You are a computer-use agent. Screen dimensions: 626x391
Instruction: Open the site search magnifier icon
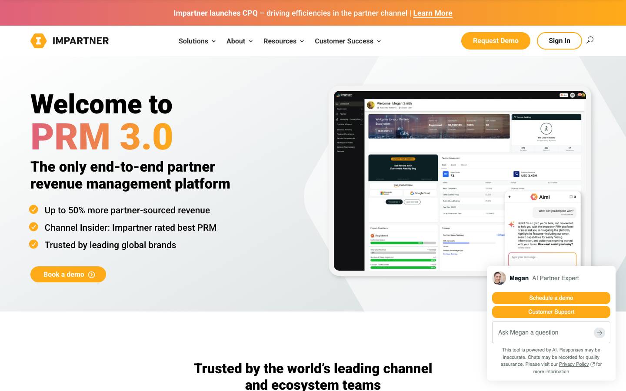point(590,40)
